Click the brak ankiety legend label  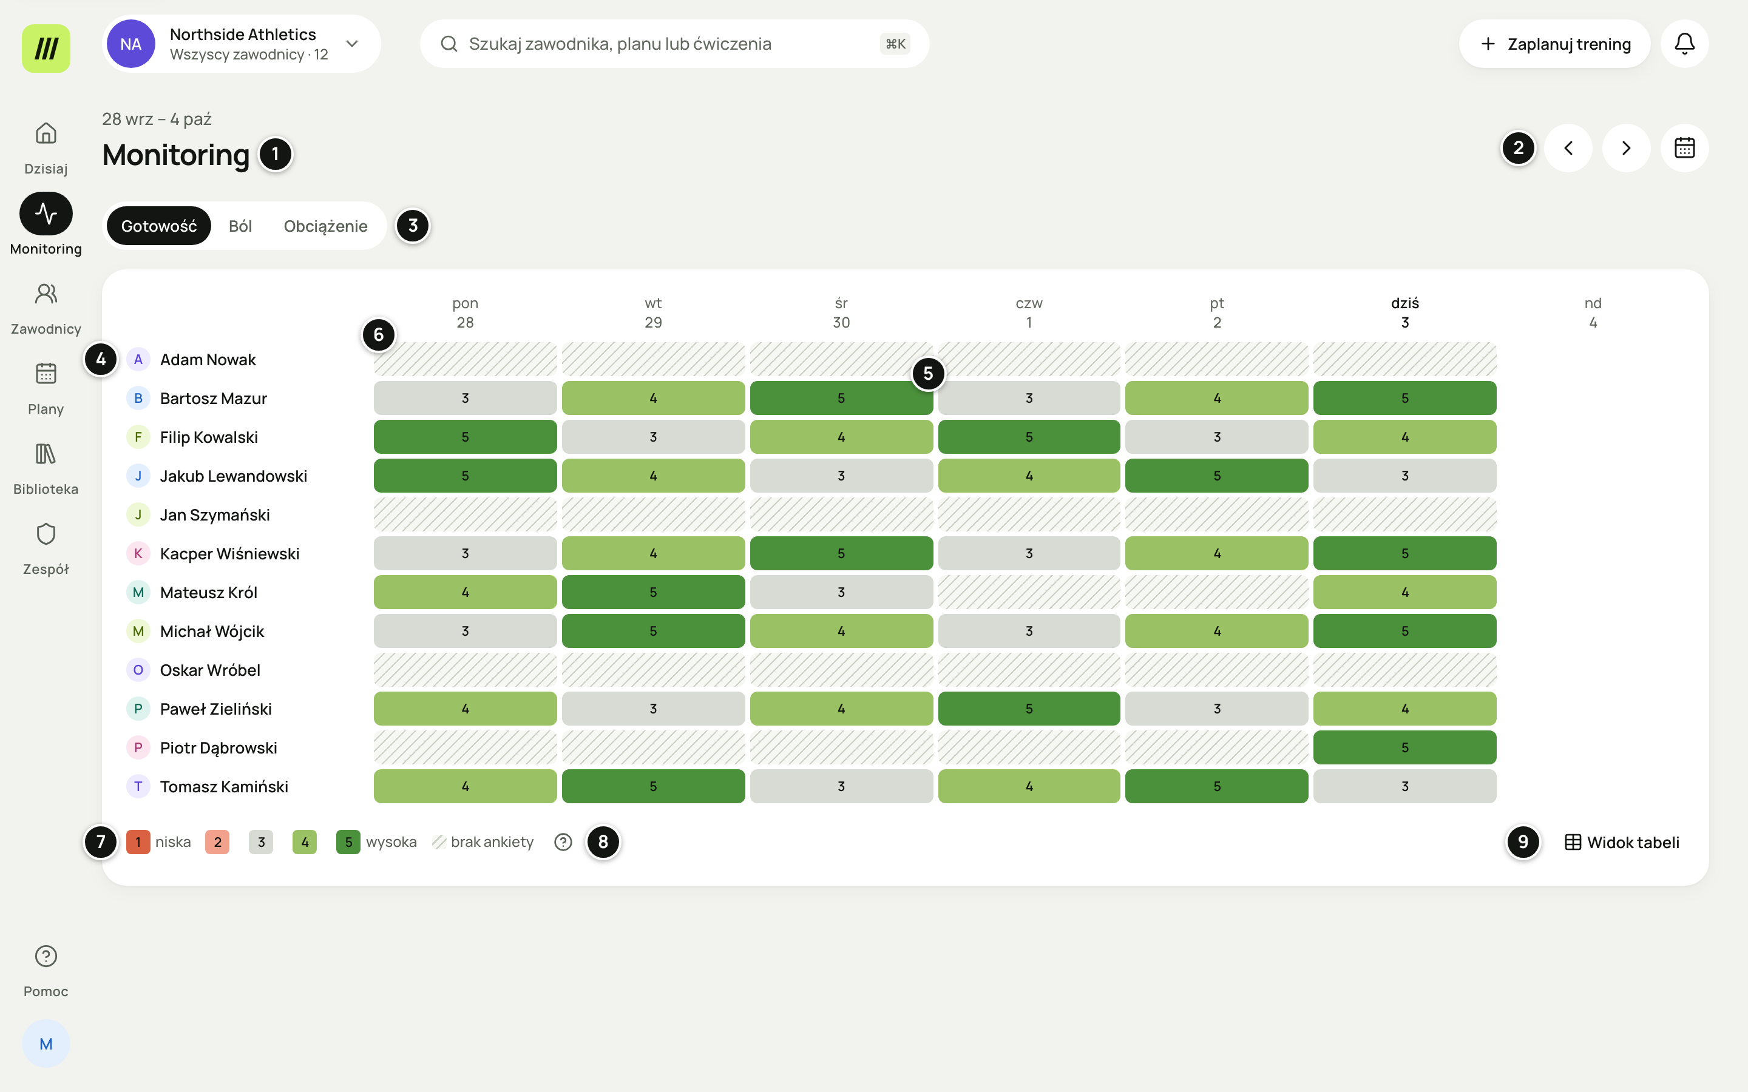[x=492, y=842]
